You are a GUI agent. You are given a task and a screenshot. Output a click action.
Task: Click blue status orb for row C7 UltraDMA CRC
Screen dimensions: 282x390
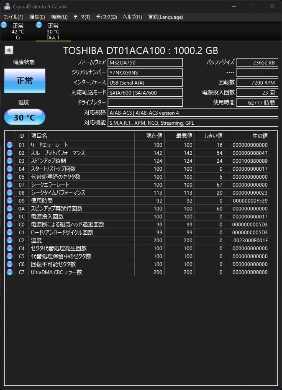point(10,272)
